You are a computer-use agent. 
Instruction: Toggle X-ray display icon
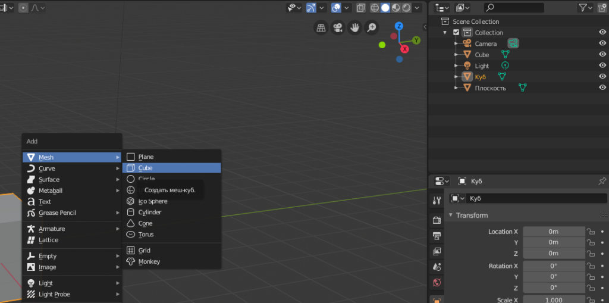pos(361,8)
